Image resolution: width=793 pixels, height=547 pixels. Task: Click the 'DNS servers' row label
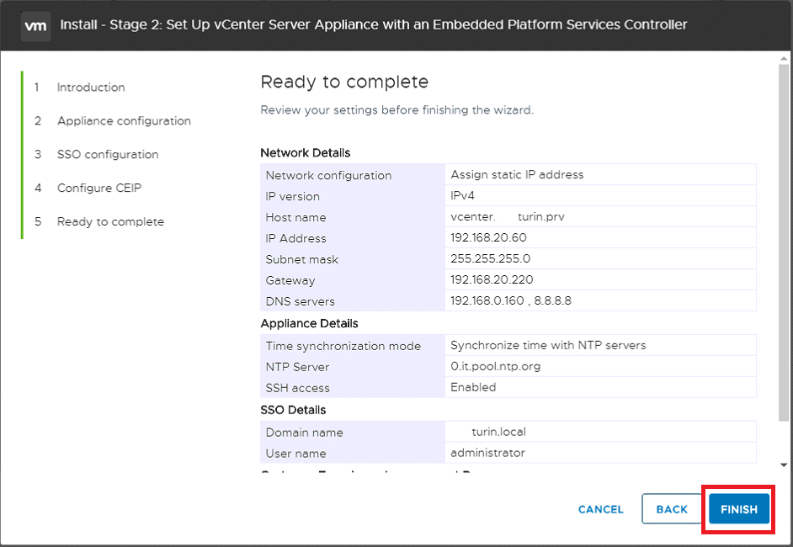coord(300,301)
